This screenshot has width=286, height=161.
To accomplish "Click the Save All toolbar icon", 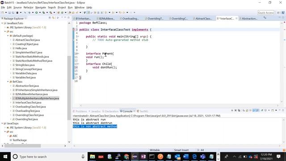I will pyautogui.click(x=13, y=13).
